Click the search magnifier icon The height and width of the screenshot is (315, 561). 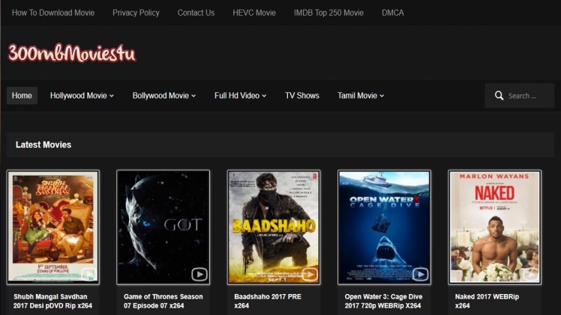(x=499, y=96)
